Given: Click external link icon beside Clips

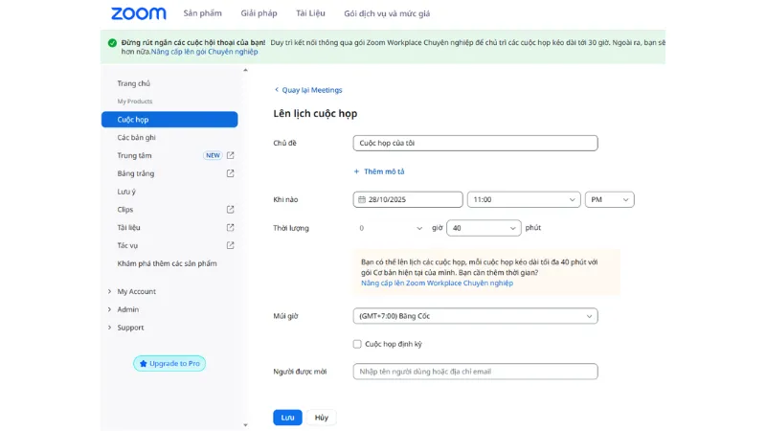Looking at the screenshot, I should coord(230,209).
